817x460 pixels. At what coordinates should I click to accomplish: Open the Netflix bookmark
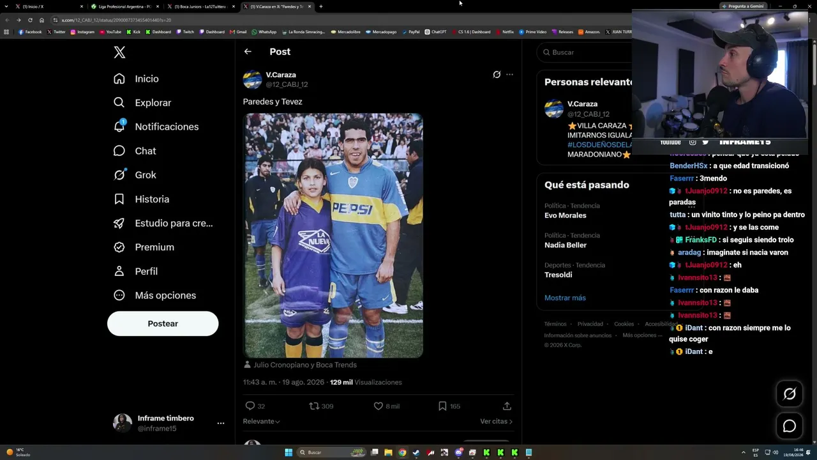(504, 32)
